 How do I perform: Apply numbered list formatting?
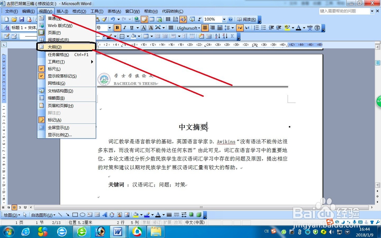(x=256, y=28)
